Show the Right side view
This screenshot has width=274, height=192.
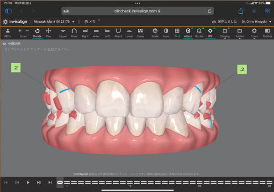[85, 33]
